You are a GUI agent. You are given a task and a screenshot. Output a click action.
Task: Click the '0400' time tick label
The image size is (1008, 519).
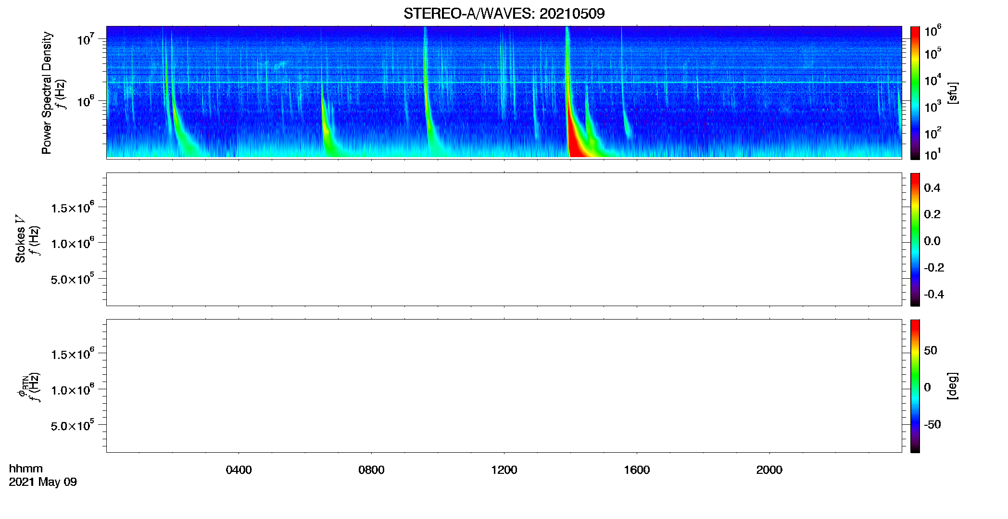(x=239, y=470)
